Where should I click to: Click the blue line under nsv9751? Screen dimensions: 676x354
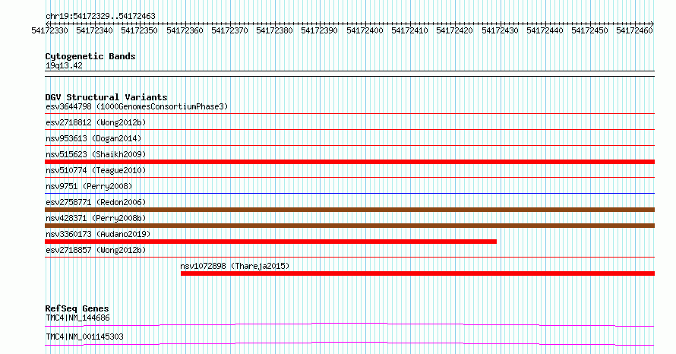click(349, 193)
